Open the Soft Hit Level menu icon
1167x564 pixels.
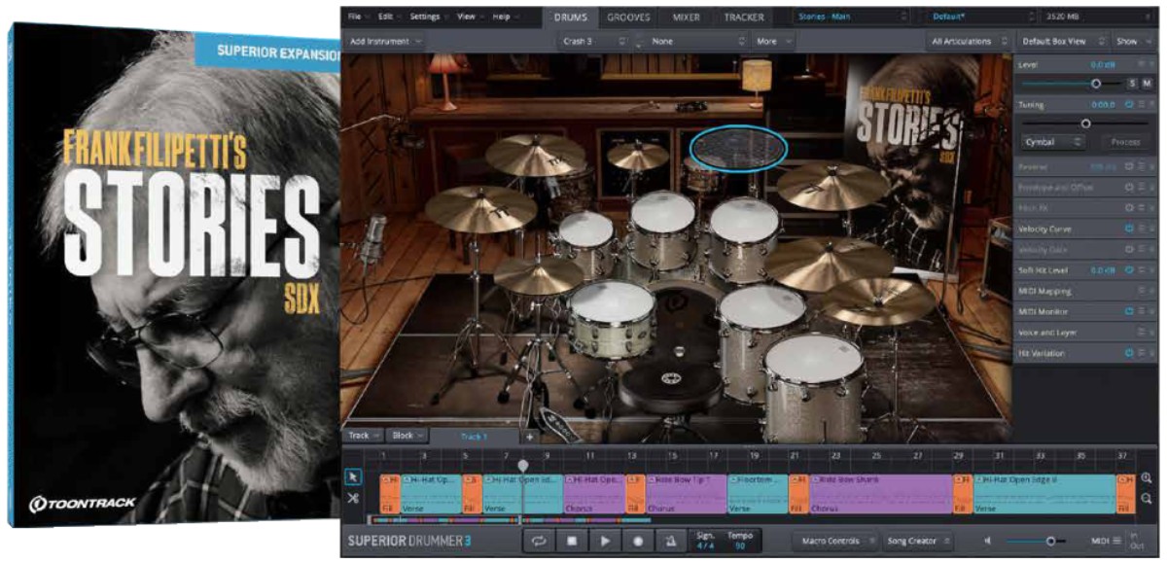(1140, 270)
